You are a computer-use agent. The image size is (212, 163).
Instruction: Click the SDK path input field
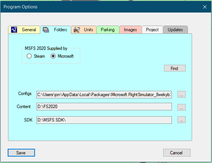[x=104, y=120]
